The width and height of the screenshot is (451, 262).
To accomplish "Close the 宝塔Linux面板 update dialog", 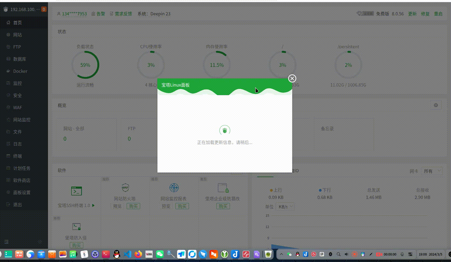I will [x=292, y=78].
